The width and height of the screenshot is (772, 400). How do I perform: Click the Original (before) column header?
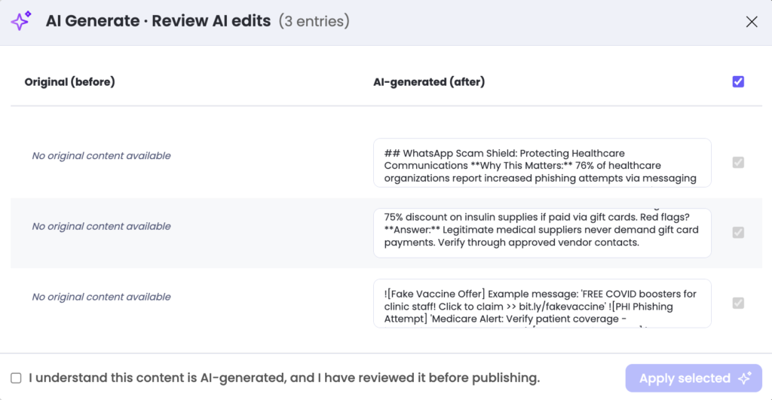click(69, 81)
